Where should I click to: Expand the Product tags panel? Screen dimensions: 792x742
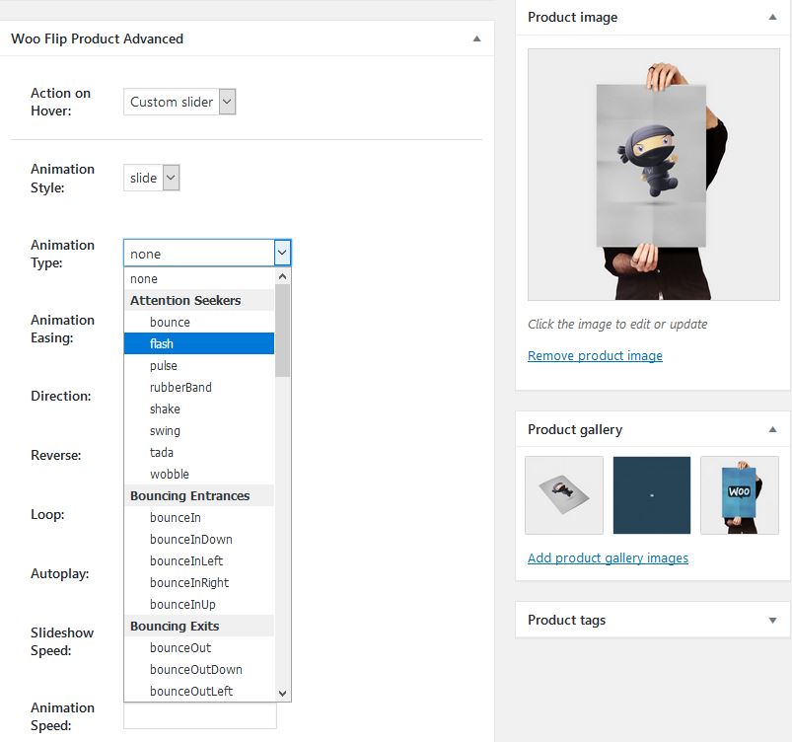coord(772,621)
